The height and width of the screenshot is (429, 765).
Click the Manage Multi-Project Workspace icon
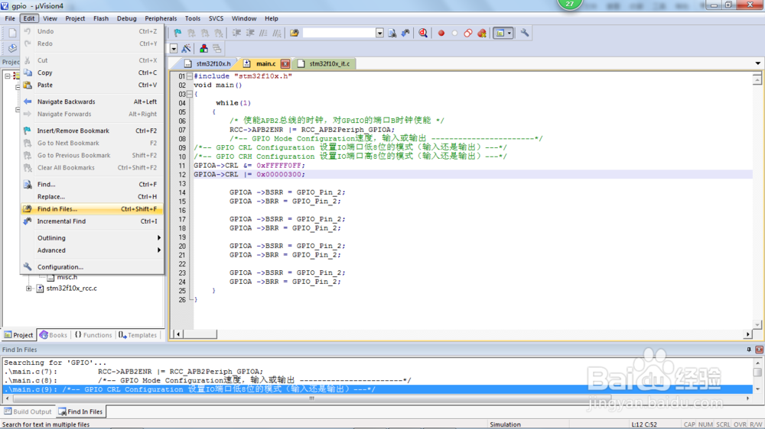[217, 49]
